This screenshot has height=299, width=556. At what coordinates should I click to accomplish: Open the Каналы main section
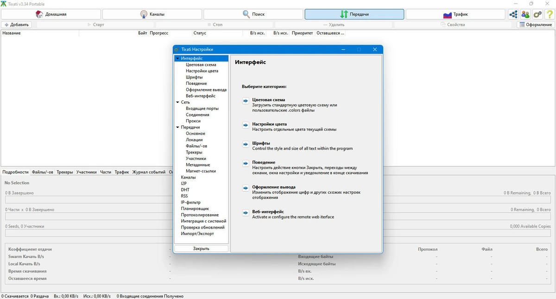point(152,14)
